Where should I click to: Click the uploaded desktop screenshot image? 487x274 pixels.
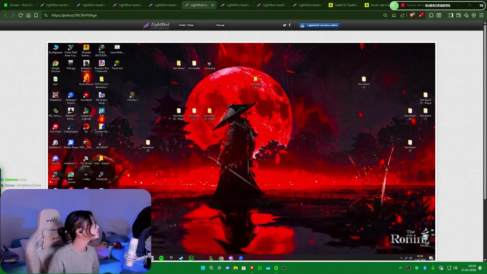point(241,151)
